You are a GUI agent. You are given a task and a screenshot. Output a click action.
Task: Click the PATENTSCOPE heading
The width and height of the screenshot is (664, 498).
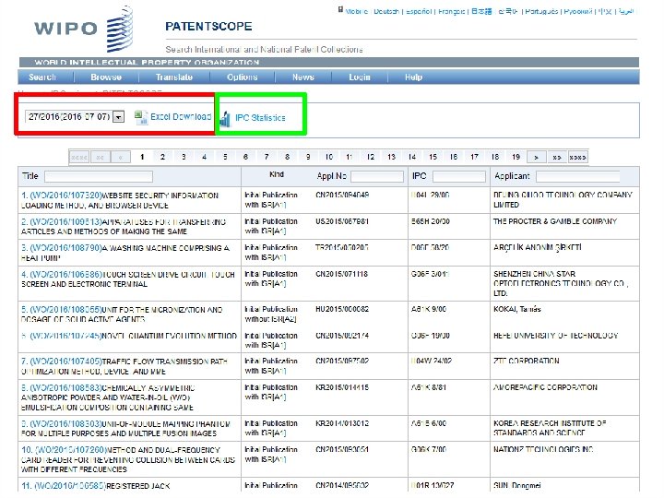point(208,27)
